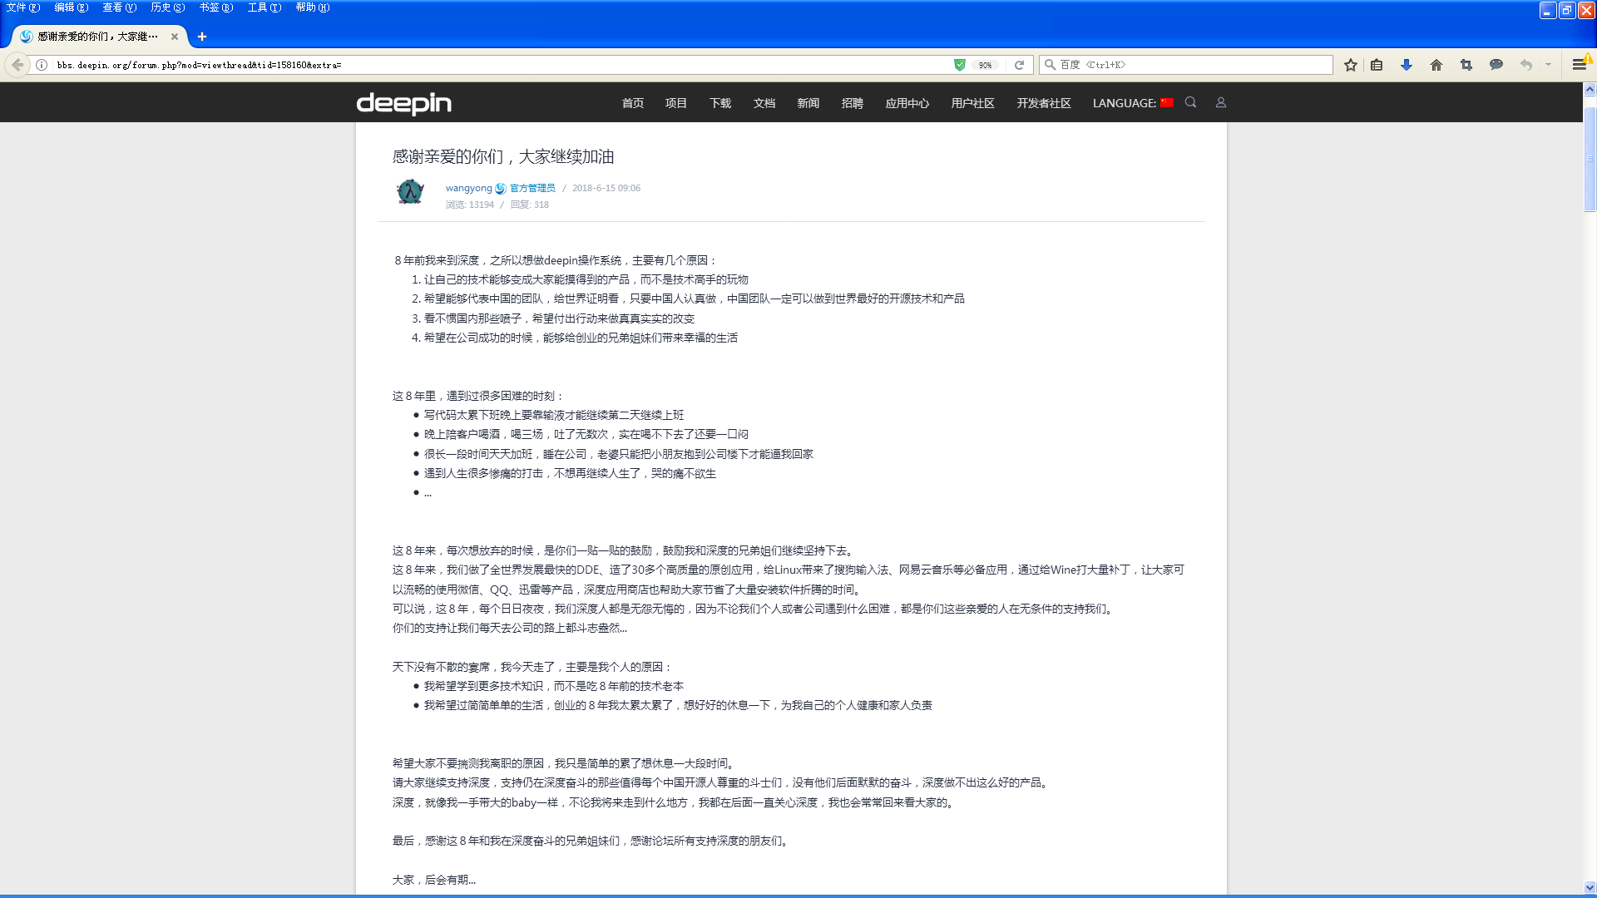Click the deepin site search icon
The width and height of the screenshot is (1597, 898).
1190,102
